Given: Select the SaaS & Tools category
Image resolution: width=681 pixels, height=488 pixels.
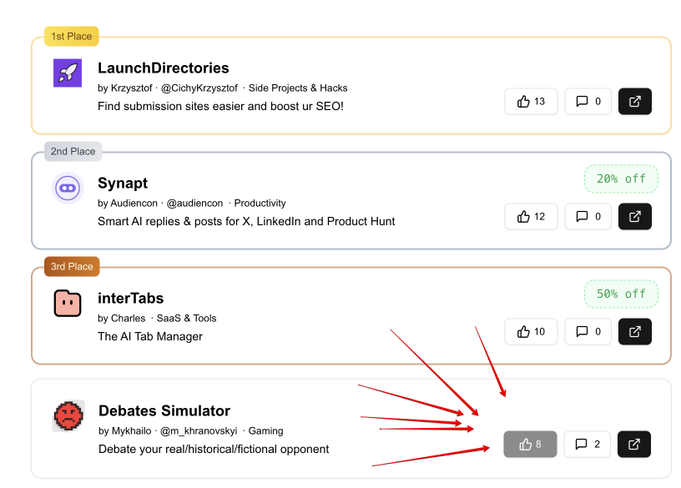Looking at the screenshot, I should 186,318.
